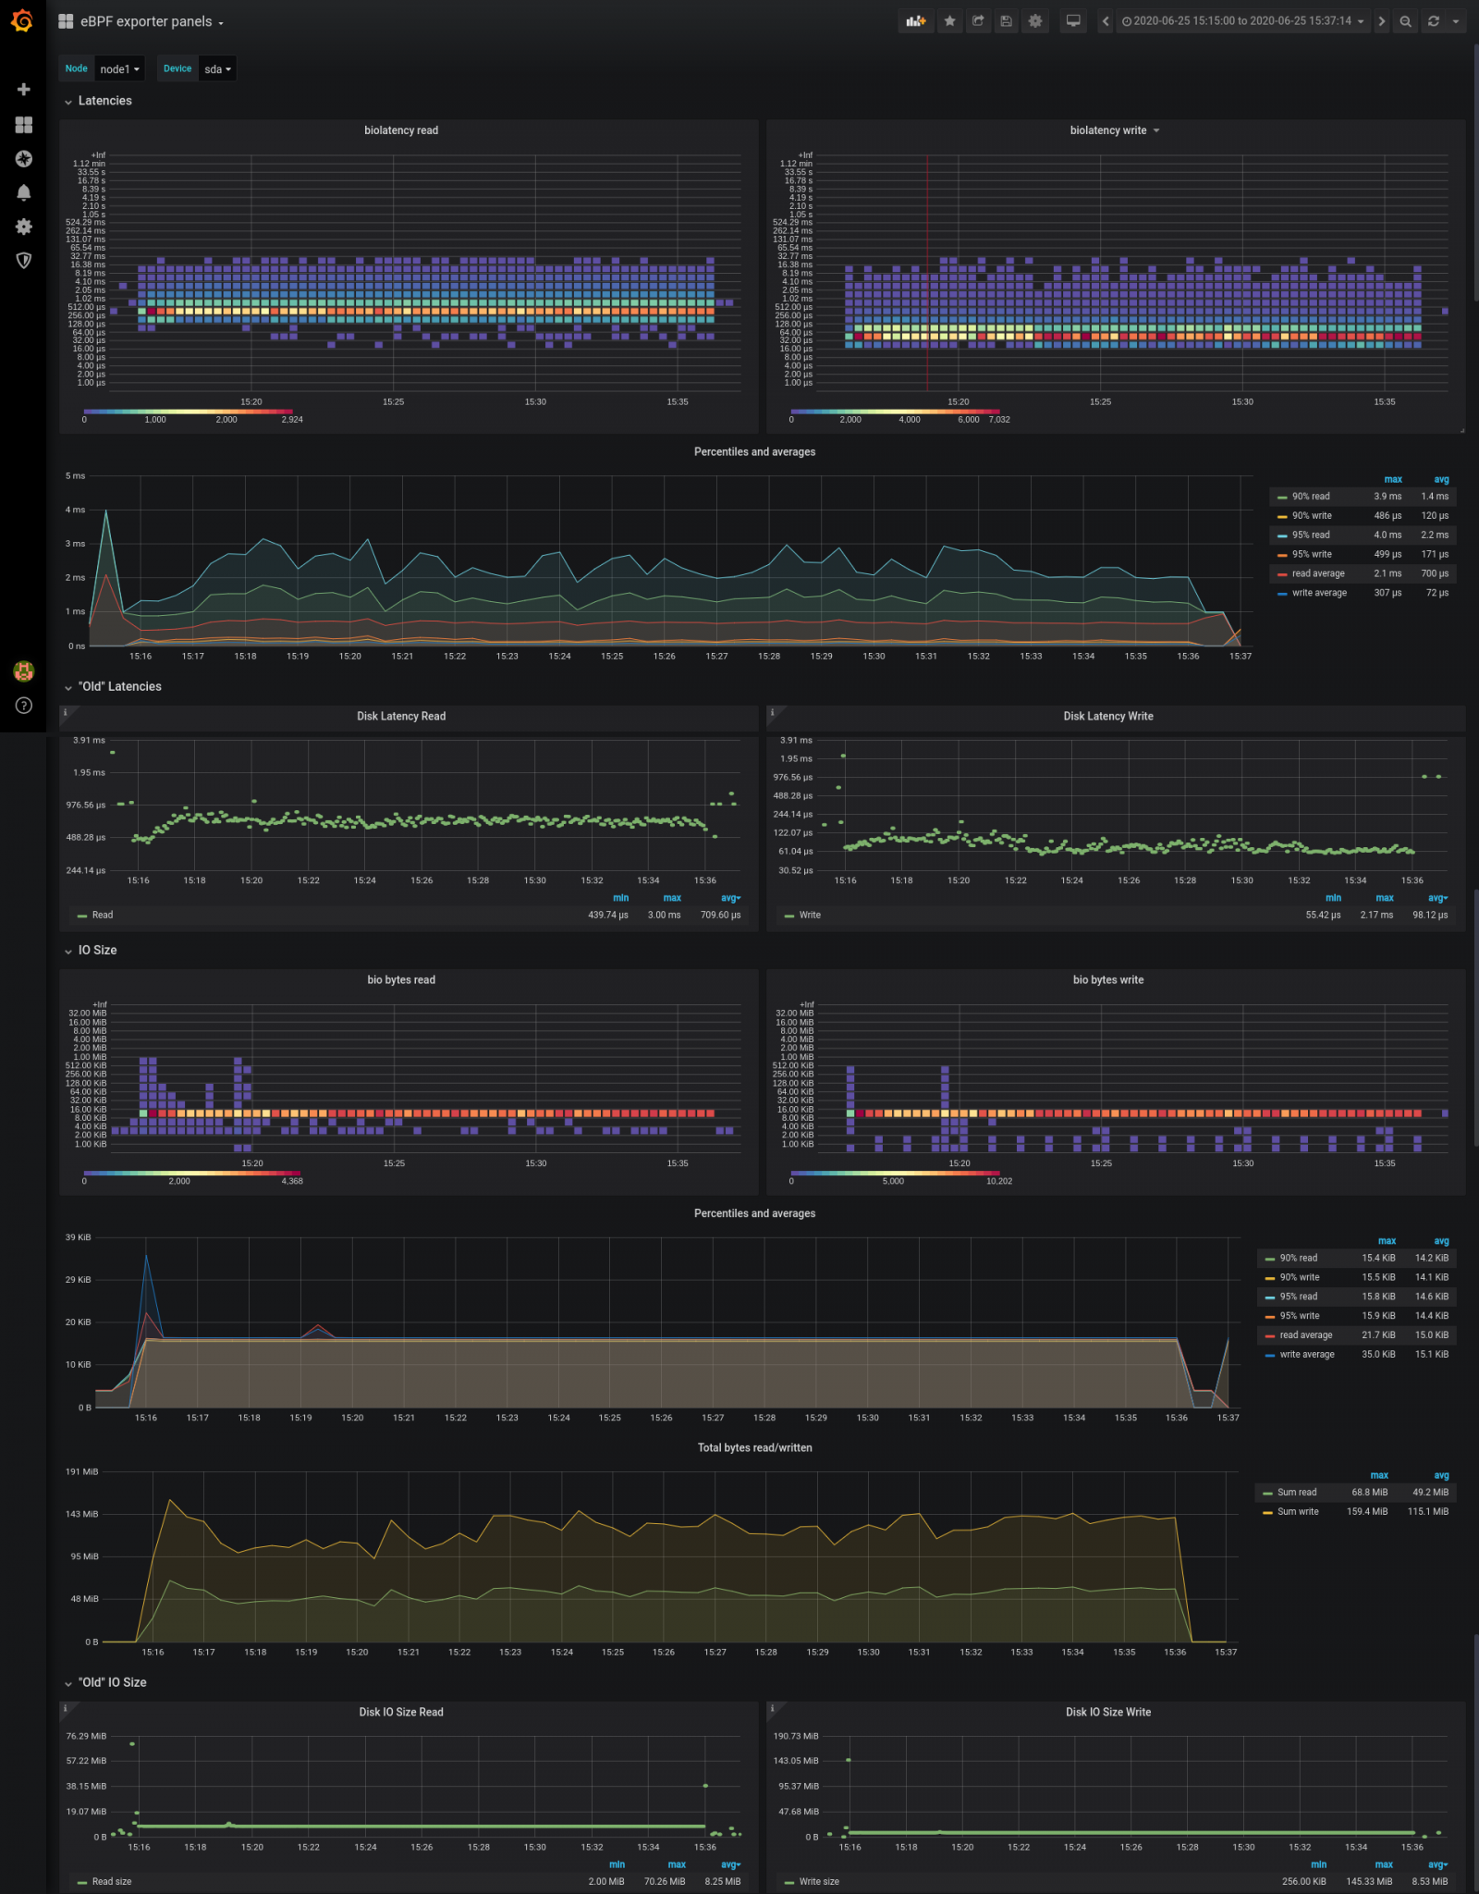This screenshot has width=1479, height=1894.
Task: Open the Grafana home via logo icon
Action: pyautogui.click(x=22, y=22)
